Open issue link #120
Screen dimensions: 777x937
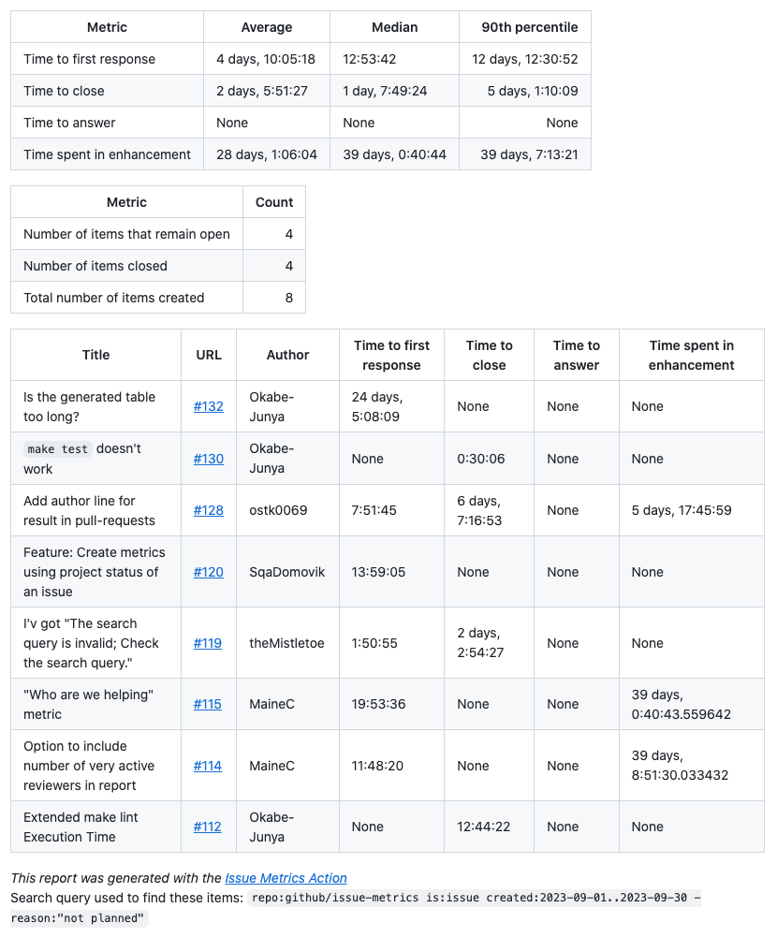208,571
